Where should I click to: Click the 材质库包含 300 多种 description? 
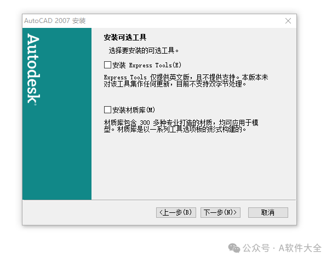[x=181, y=126]
